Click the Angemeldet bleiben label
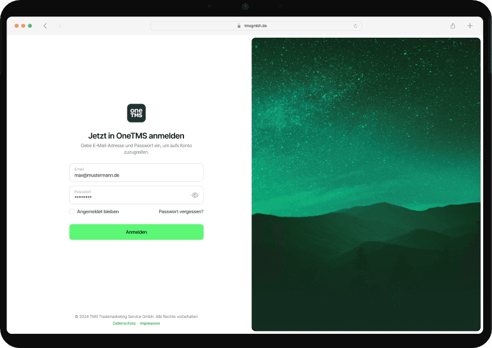The height and width of the screenshot is (348, 492). click(98, 211)
